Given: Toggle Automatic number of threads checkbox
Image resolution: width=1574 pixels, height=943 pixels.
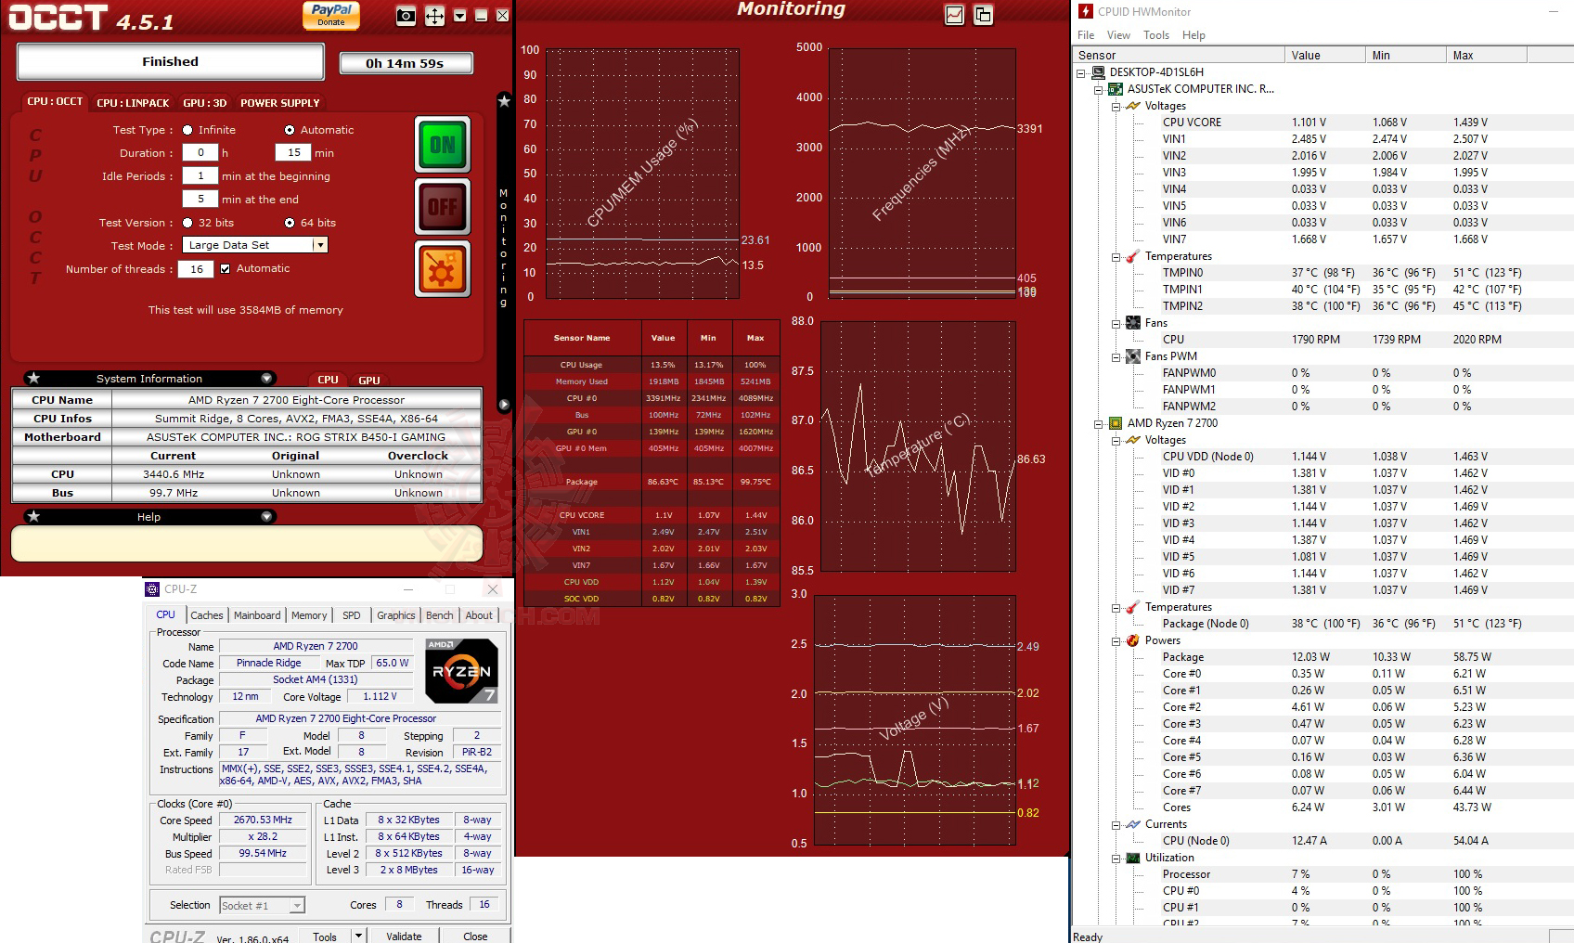Looking at the screenshot, I should point(225,269).
